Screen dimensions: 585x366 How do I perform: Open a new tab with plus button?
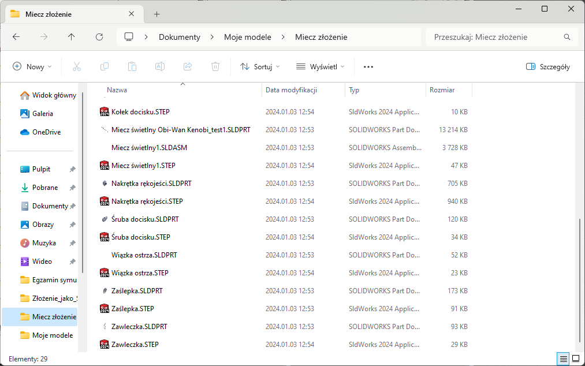tap(157, 14)
